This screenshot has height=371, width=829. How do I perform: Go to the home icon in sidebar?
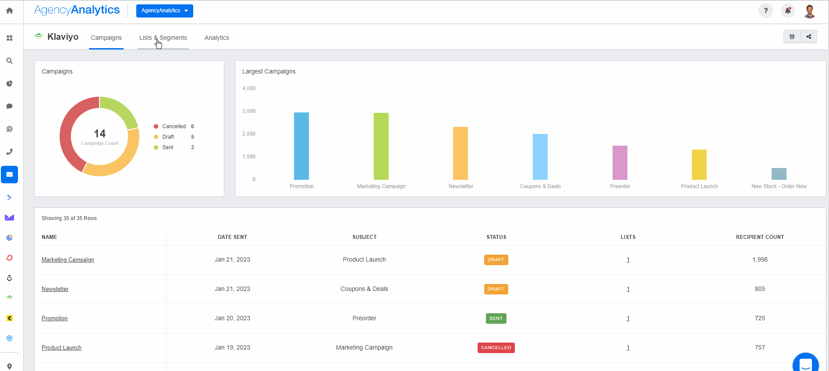coord(9,10)
